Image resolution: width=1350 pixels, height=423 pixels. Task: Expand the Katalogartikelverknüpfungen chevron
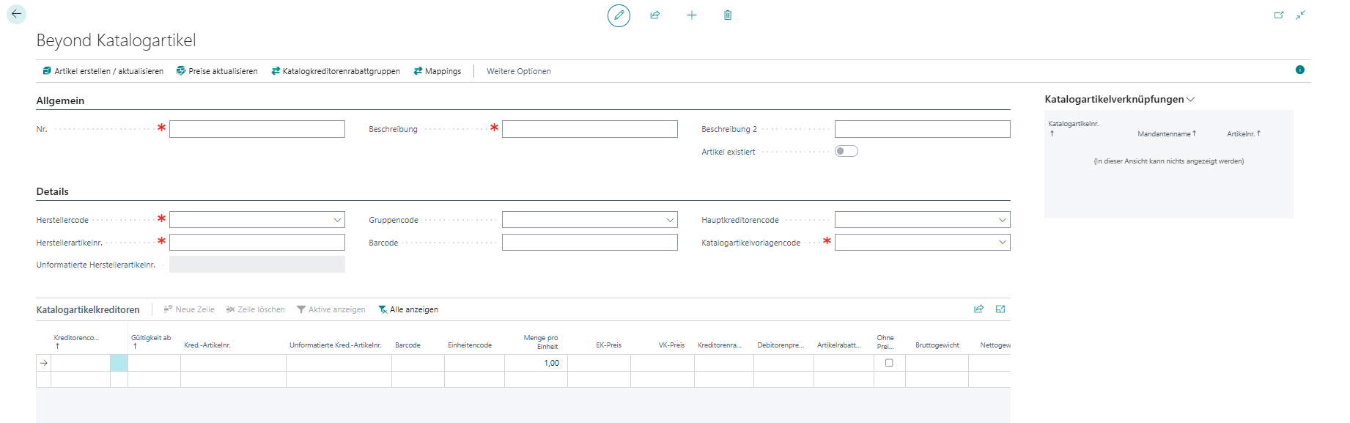(1191, 100)
